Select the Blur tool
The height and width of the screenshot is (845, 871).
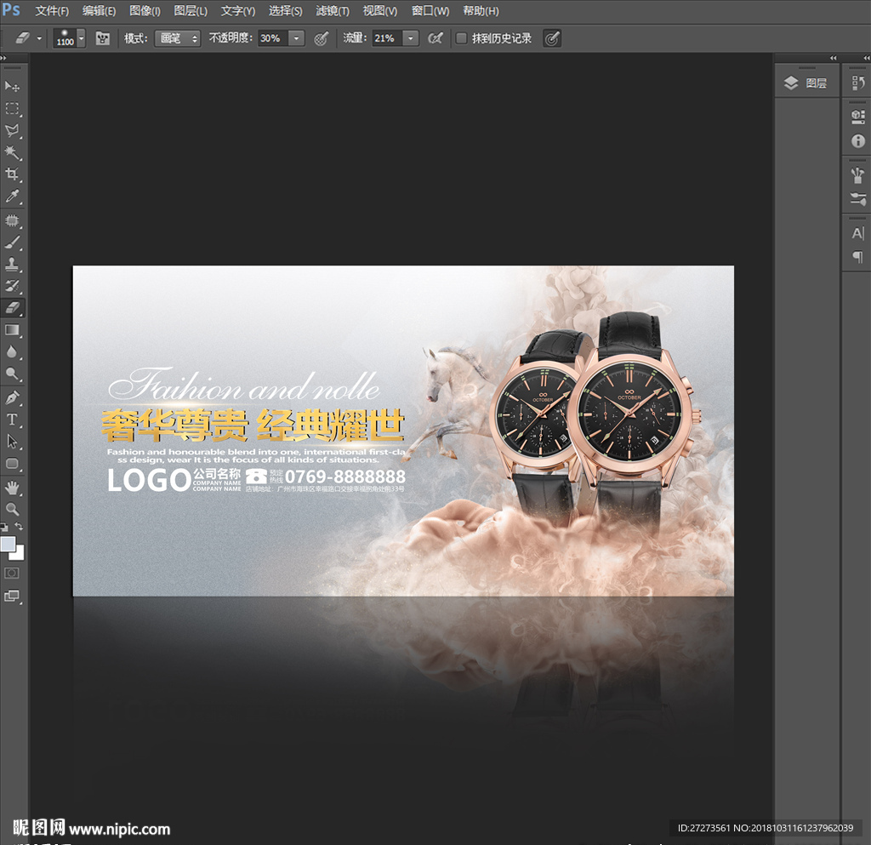tap(12, 351)
